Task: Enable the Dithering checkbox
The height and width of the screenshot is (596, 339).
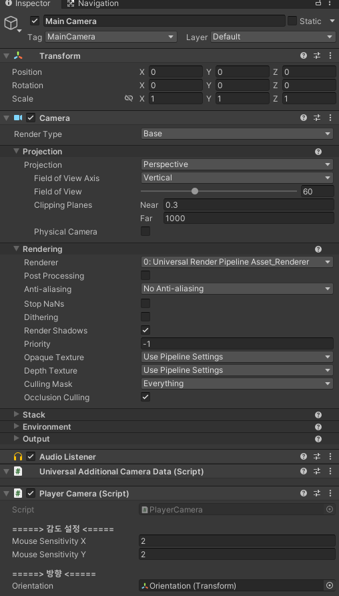Action: (x=145, y=317)
